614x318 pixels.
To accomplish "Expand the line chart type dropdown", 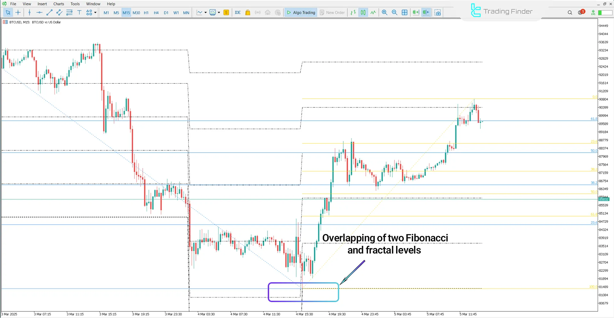I will point(205,12).
